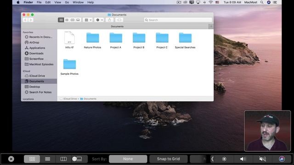Select the Project A folder
Image resolution: width=294 pixels, height=165 pixels.
(116, 41)
